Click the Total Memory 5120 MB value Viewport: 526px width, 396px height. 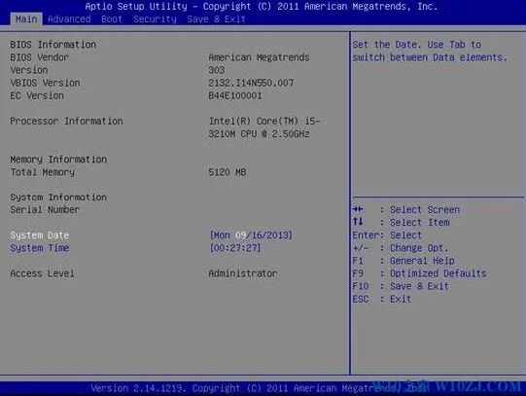[x=228, y=172]
